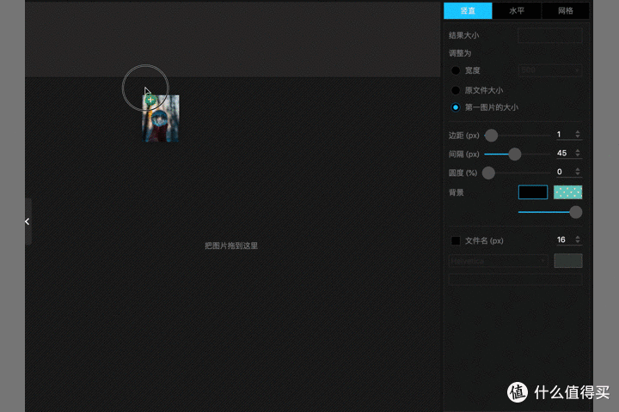Switch to the 网格 grid layout tab
The height and width of the screenshot is (412, 619).
(566, 10)
